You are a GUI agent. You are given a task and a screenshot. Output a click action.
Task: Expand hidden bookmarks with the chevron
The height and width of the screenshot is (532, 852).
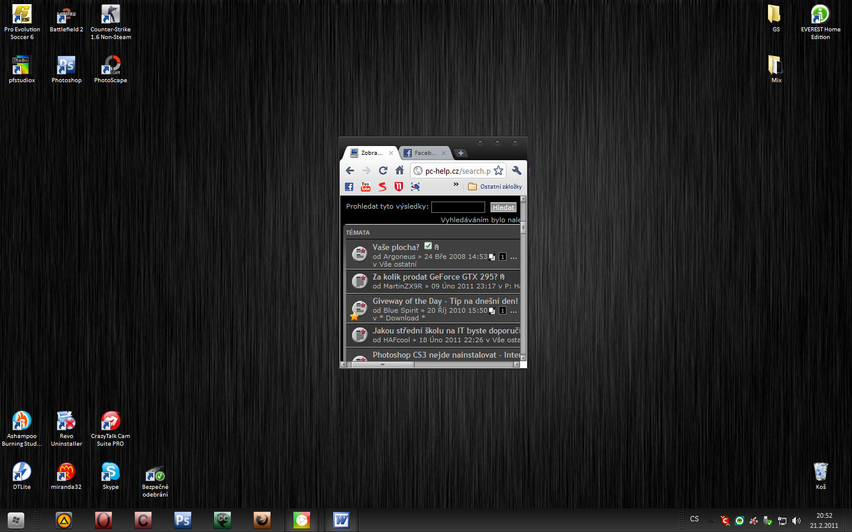pos(456,184)
